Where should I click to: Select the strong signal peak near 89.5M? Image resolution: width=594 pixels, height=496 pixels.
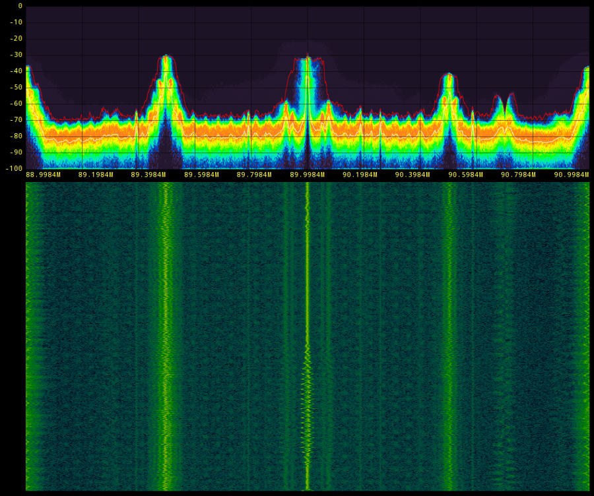click(166, 57)
